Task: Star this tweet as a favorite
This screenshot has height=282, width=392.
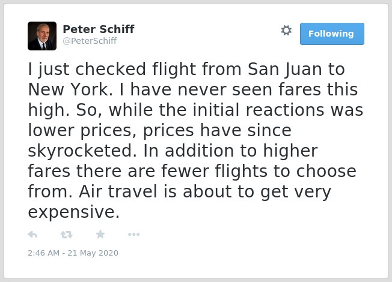Action: point(100,235)
